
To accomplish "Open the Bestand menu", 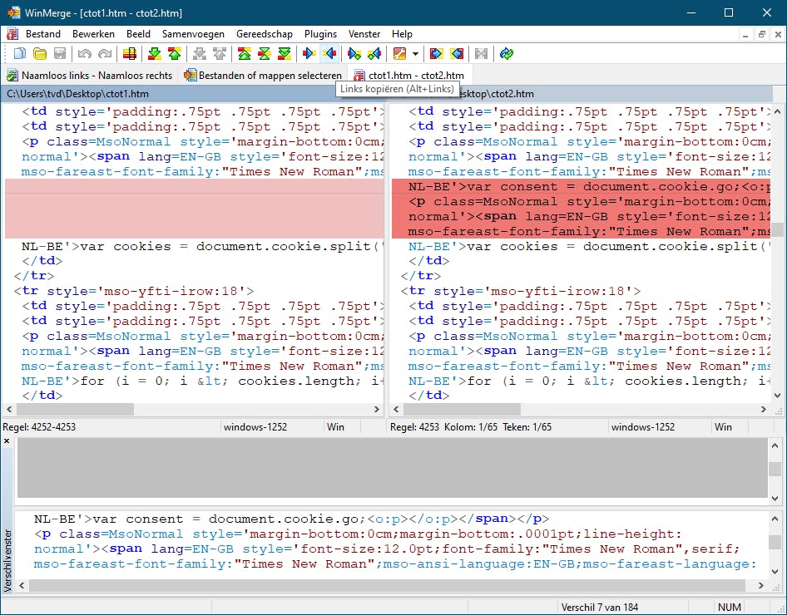I will (x=43, y=34).
